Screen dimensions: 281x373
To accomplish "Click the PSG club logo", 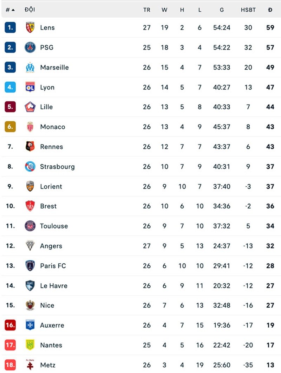I will click(x=30, y=47).
